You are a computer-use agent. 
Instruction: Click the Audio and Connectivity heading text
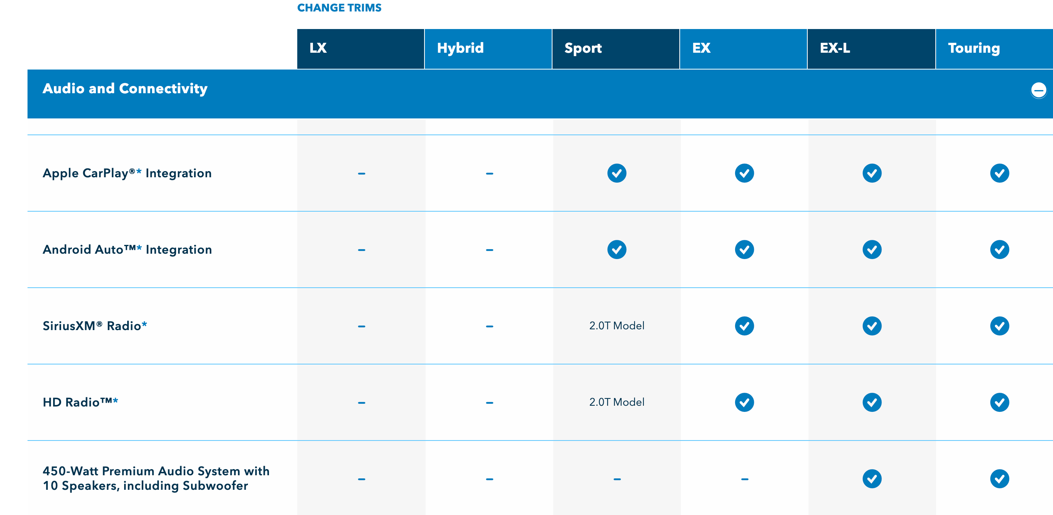point(125,89)
